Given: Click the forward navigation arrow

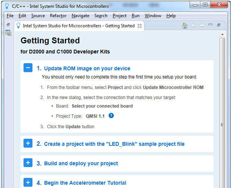Looking at the screenshot, I should pyautogui.click(x=202, y=25).
